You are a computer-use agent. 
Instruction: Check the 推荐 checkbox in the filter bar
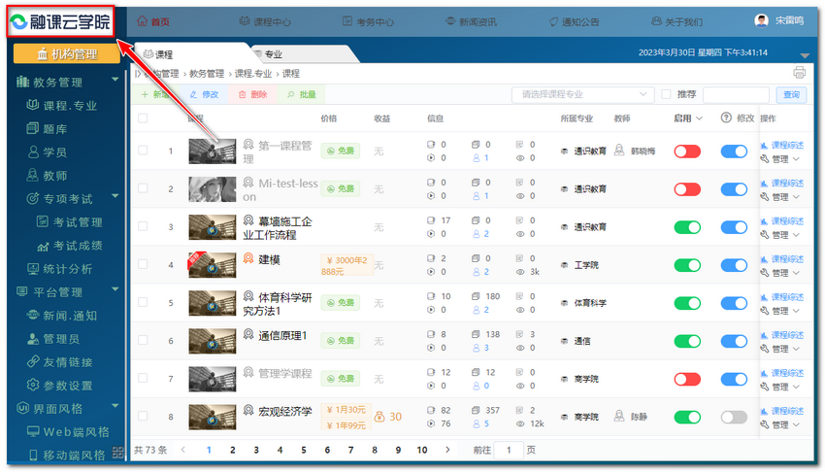[666, 94]
